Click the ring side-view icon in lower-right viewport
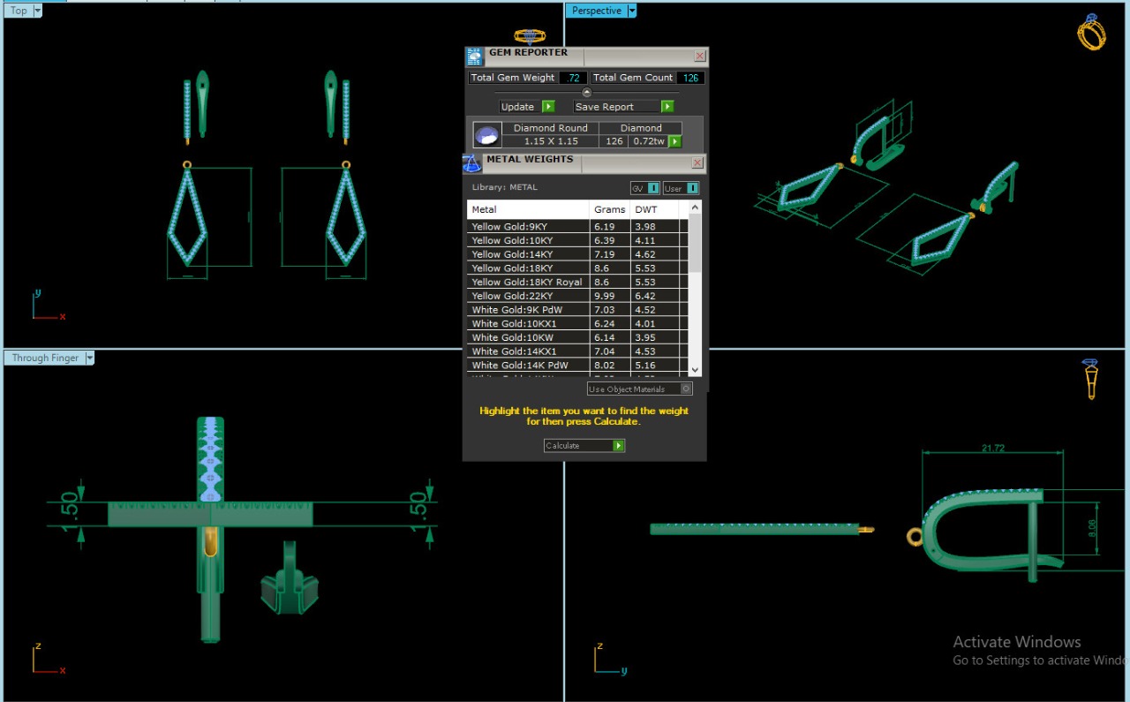 (1091, 378)
